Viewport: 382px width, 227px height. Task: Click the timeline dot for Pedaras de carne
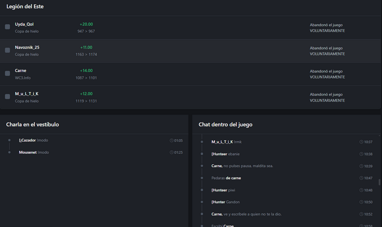tap(202, 178)
